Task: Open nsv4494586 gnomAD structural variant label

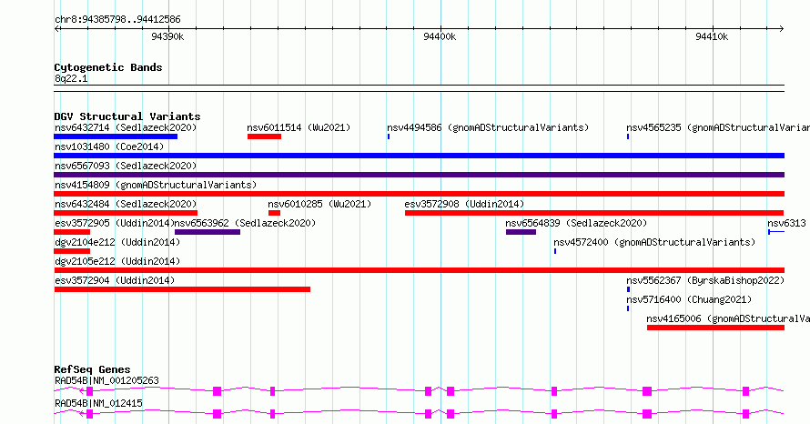Action: click(x=488, y=127)
